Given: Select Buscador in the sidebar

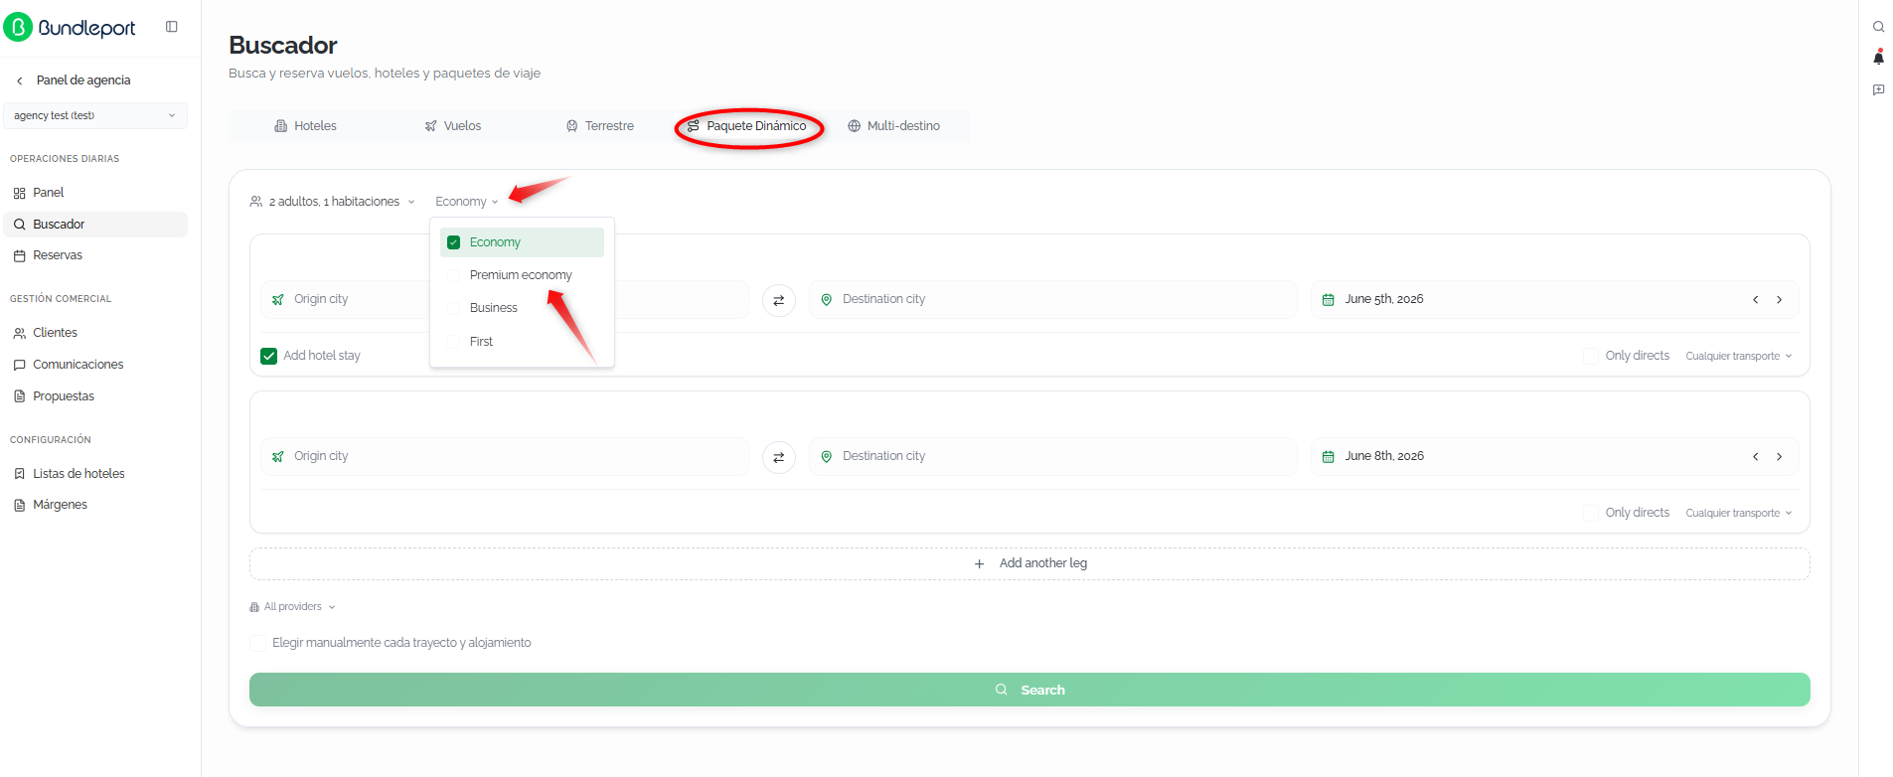Looking at the screenshot, I should (95, 225).
